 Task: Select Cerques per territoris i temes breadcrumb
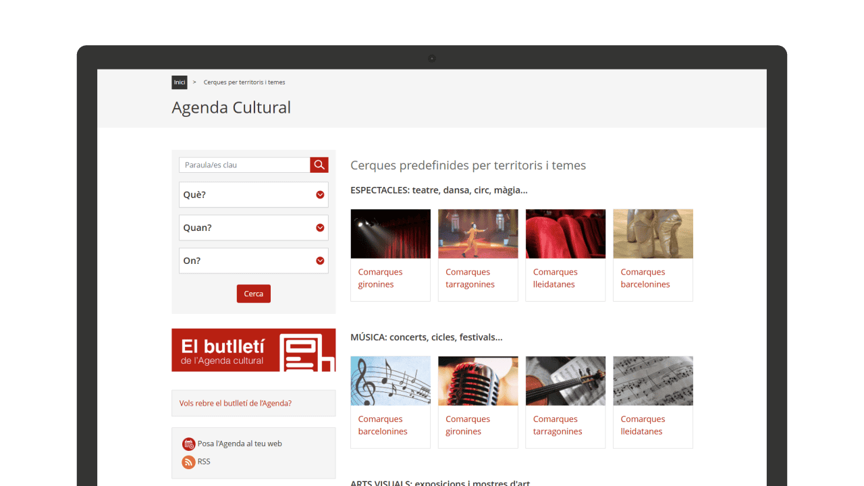click(244, 82)
